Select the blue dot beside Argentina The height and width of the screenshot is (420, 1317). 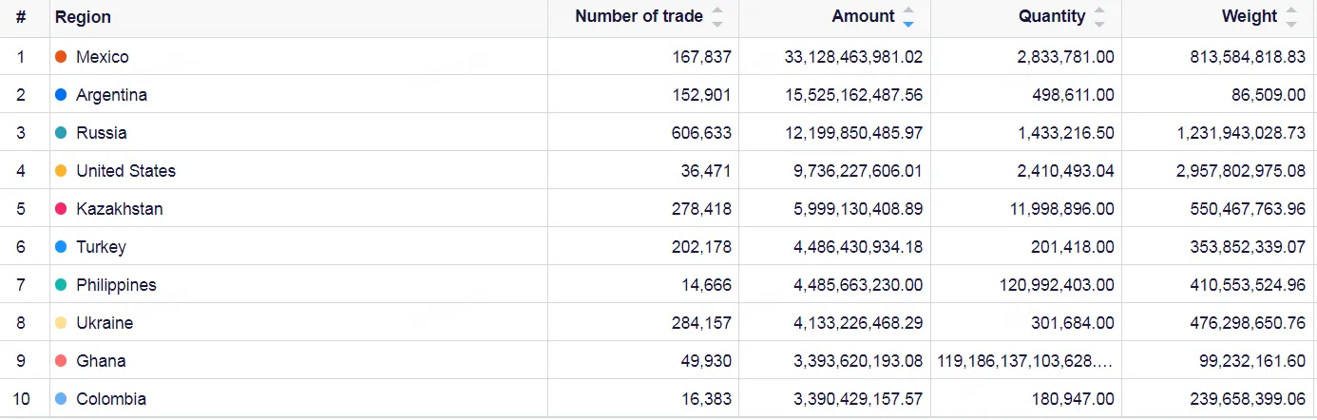(61, 95)
